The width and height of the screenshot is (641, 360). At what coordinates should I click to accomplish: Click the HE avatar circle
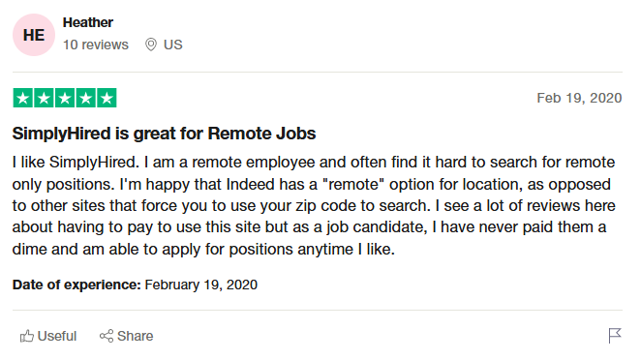(34, 35)
